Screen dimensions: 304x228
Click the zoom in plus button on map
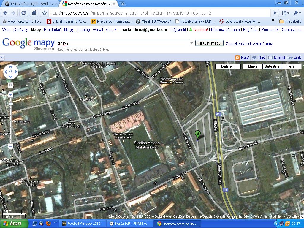[11, 95]
